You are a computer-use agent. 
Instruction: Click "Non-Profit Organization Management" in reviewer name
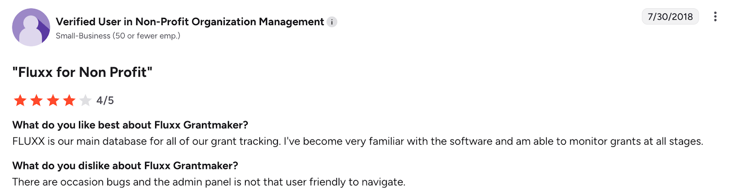[x=229, y=22]
